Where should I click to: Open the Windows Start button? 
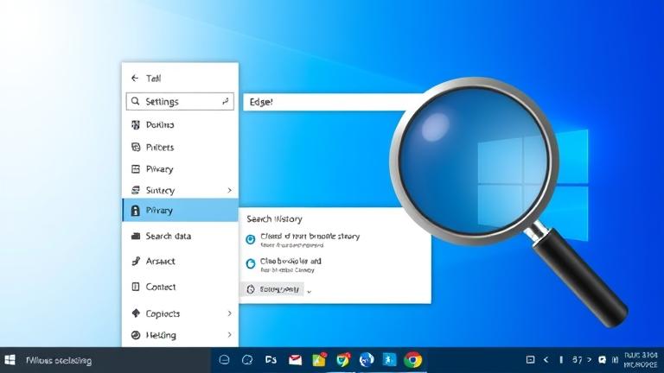point(10,360)
